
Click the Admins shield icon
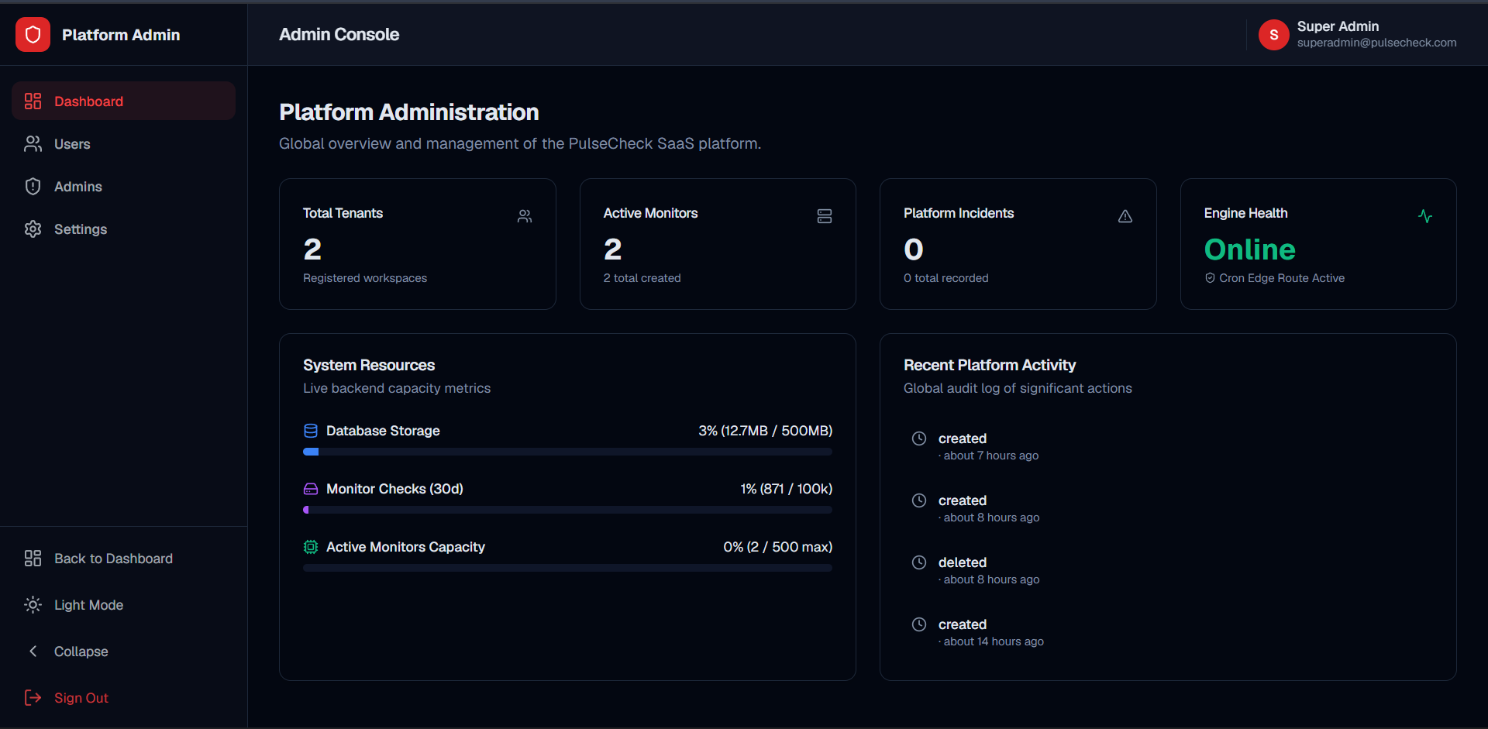pyautogui.click(x=33, y=186)
